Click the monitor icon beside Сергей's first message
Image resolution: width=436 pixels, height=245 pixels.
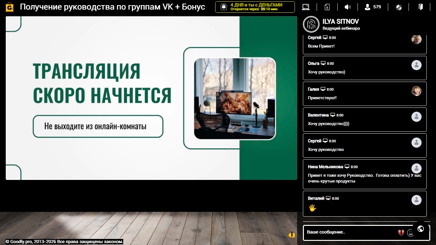click(x=325, y=37)
